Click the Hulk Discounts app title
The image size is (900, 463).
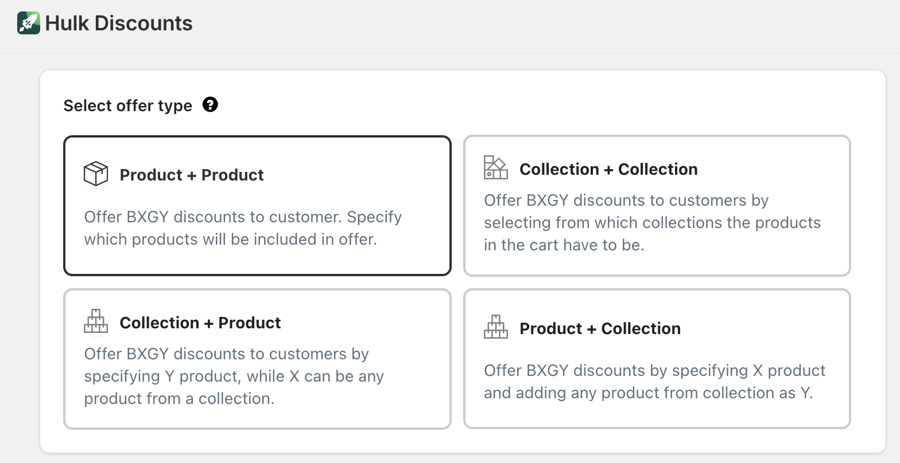119,23
